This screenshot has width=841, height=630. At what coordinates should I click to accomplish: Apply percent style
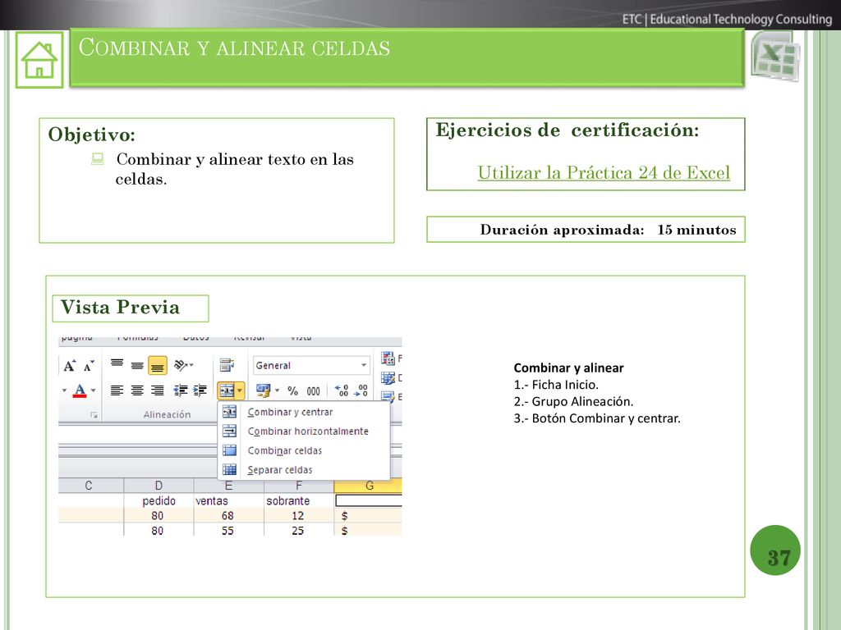[292, 391]
